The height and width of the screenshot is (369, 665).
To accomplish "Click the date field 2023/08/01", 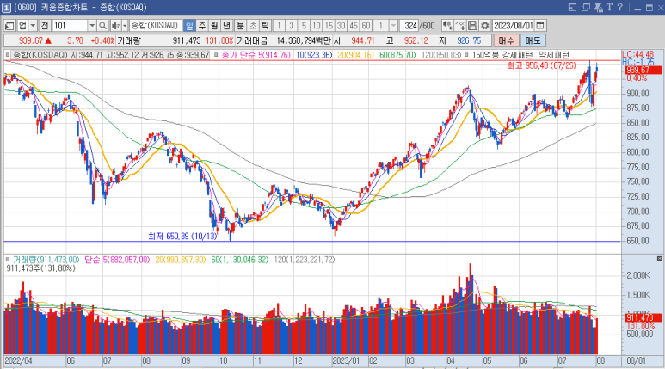I will (x=514, y=26).
